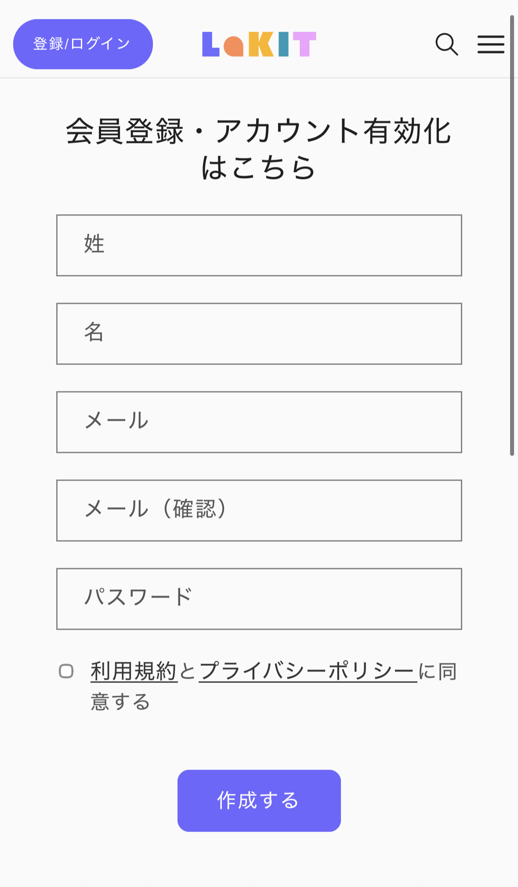Open the プライバシーポリシー link
The width and height of the screenshot is (518, 887).
tap(308, 672)
